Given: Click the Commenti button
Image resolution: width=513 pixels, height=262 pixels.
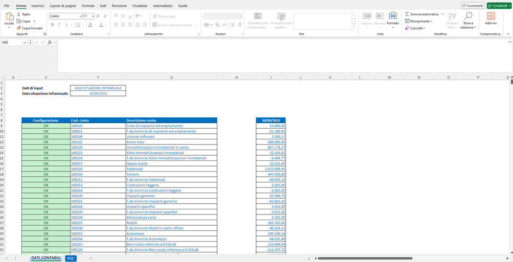Looking at the screenshot, I should [x=473, y=6].
